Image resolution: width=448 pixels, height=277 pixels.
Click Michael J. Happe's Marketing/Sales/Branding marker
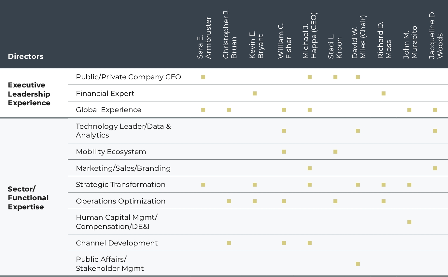click(310, 168)
